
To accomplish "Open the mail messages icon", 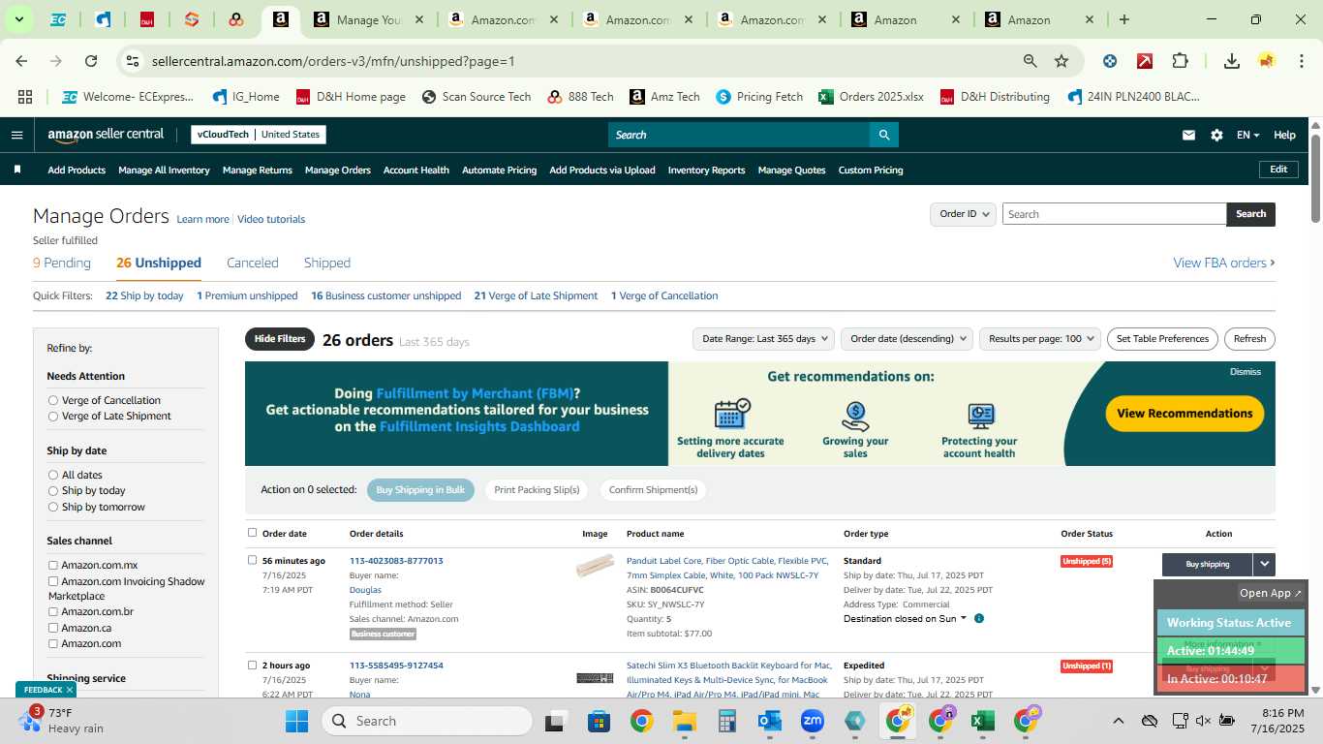I will click(x=1188, y=136).
